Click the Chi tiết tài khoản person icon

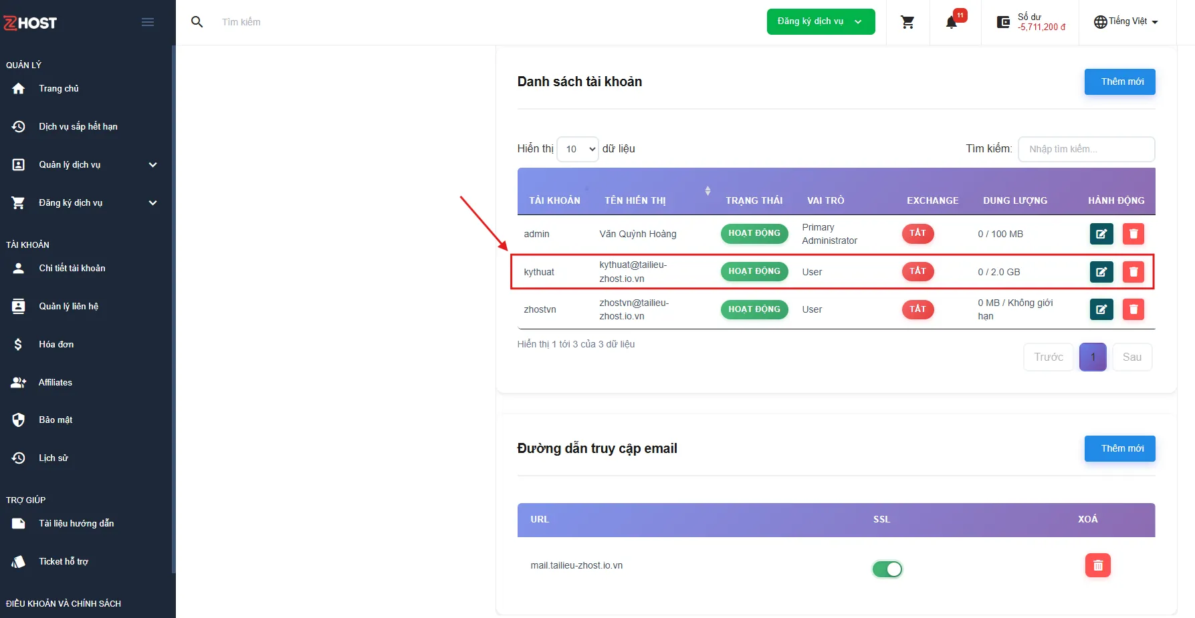point(19,268)
